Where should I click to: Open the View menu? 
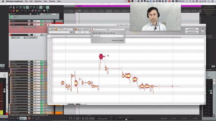click(45, 1)
